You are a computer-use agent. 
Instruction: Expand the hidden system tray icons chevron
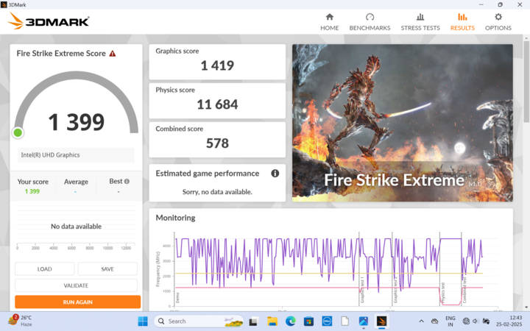421,321
